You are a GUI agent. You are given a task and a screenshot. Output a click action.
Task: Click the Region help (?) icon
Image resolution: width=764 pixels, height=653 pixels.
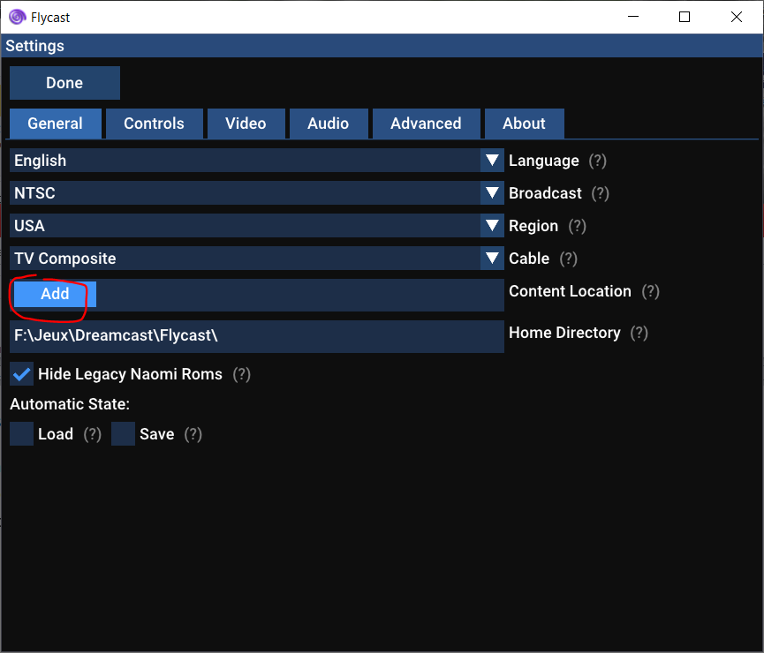click(577, 226)
